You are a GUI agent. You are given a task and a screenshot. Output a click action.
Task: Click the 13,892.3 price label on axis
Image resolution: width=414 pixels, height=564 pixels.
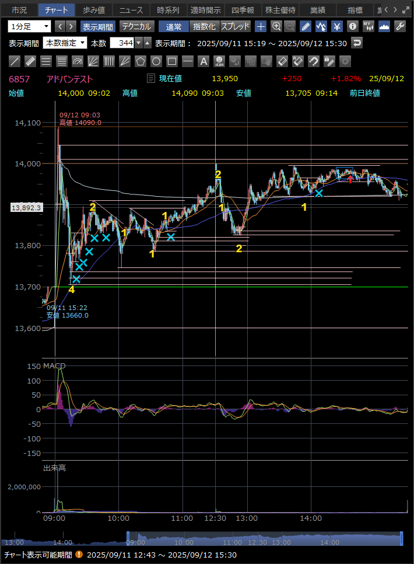pos(27,207)
